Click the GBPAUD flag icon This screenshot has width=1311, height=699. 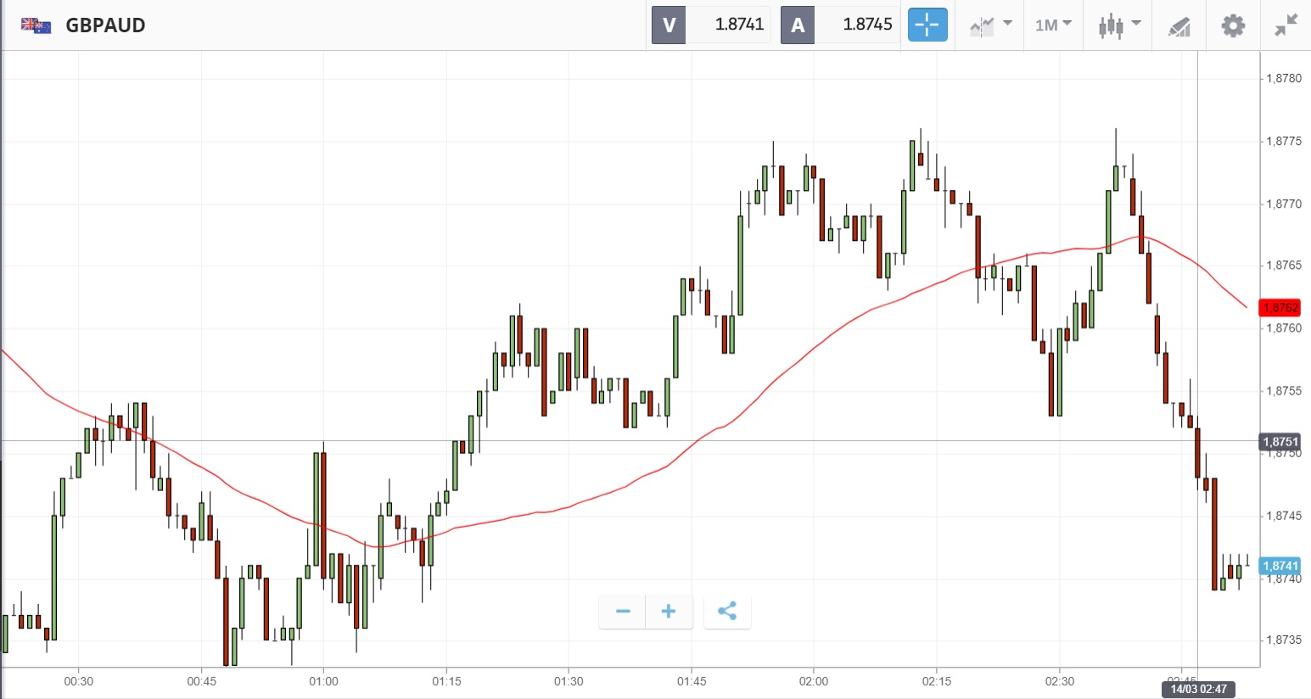coord(36,25)
